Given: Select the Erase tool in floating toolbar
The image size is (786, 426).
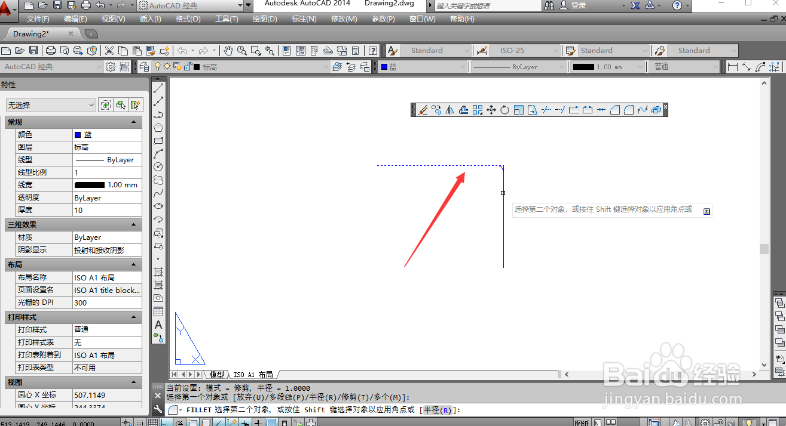Looking at the screenshot, I should [423, 110].
